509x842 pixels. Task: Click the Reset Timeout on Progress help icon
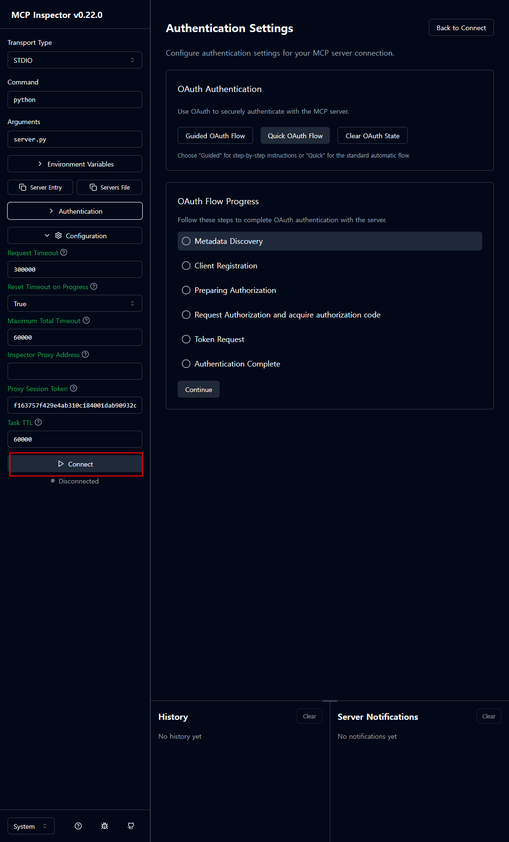[x=94, y=286]
